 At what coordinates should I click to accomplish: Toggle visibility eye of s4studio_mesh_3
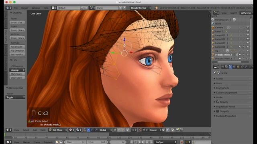240,58
